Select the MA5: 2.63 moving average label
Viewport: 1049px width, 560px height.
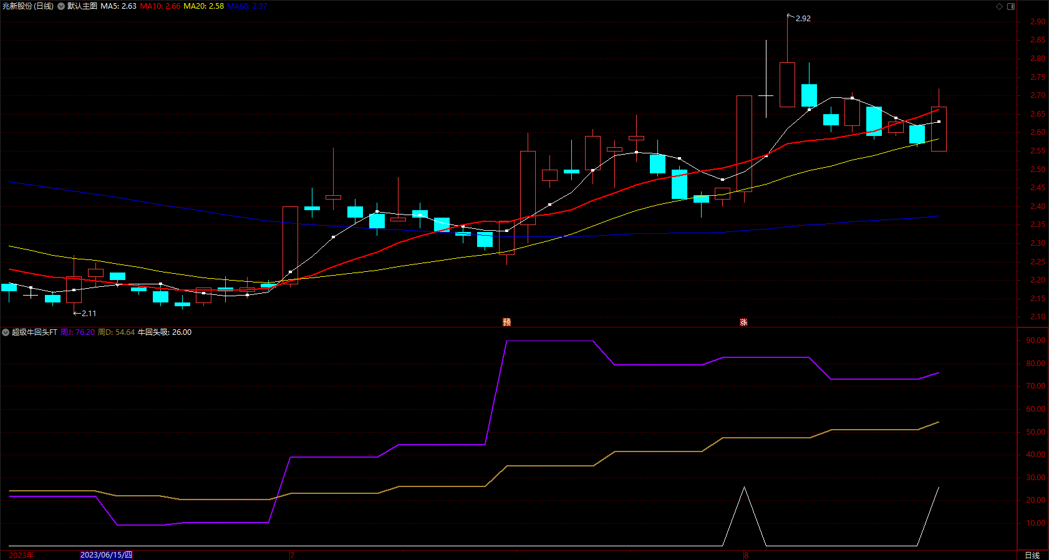[118, 6]
